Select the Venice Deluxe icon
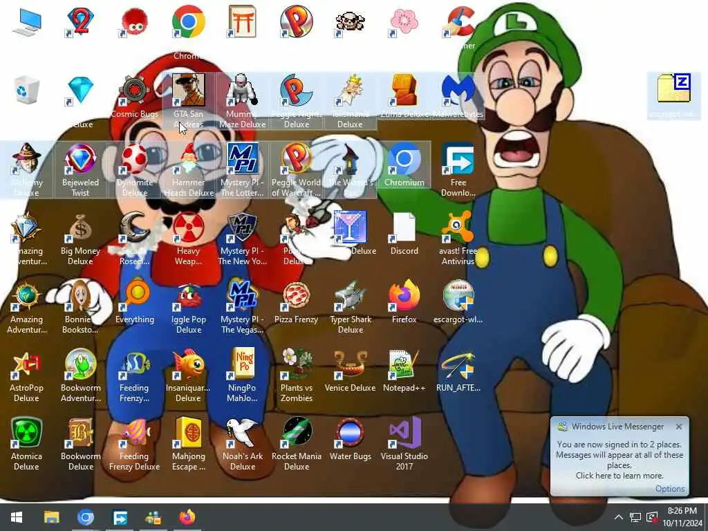The height and width of the screenshot is (531, 708). pos(350,364)
